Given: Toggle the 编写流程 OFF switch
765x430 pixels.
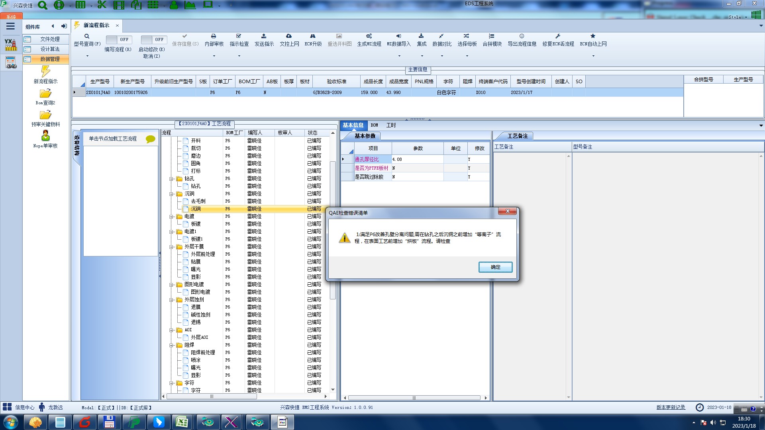Looking at the screenshot, I should pyautogui.click(x=118, y=39).
